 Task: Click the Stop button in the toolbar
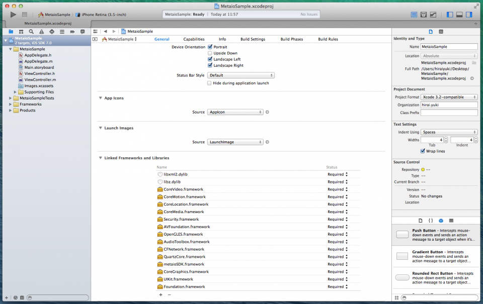coord(24,15)
